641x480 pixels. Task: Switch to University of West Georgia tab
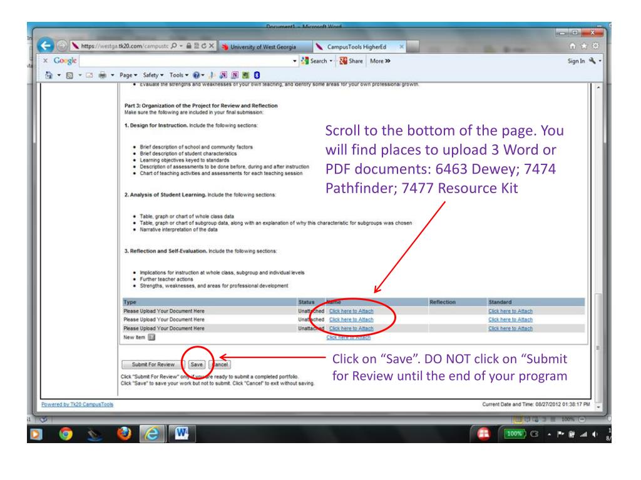tap(265, 47)
